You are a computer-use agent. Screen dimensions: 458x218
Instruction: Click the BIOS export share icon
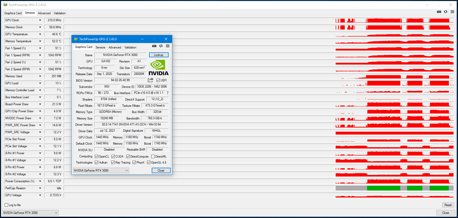click(x=150, y=80)
